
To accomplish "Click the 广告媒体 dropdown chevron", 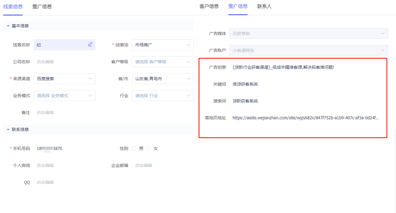I will tap(383, 34).
